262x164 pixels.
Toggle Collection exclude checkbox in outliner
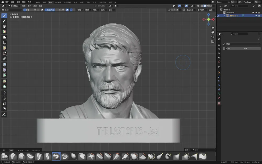tap(253, 13)
